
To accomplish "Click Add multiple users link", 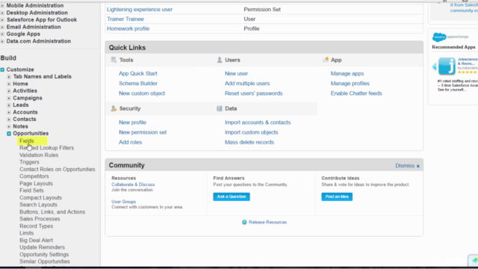I will click(247, 83).
